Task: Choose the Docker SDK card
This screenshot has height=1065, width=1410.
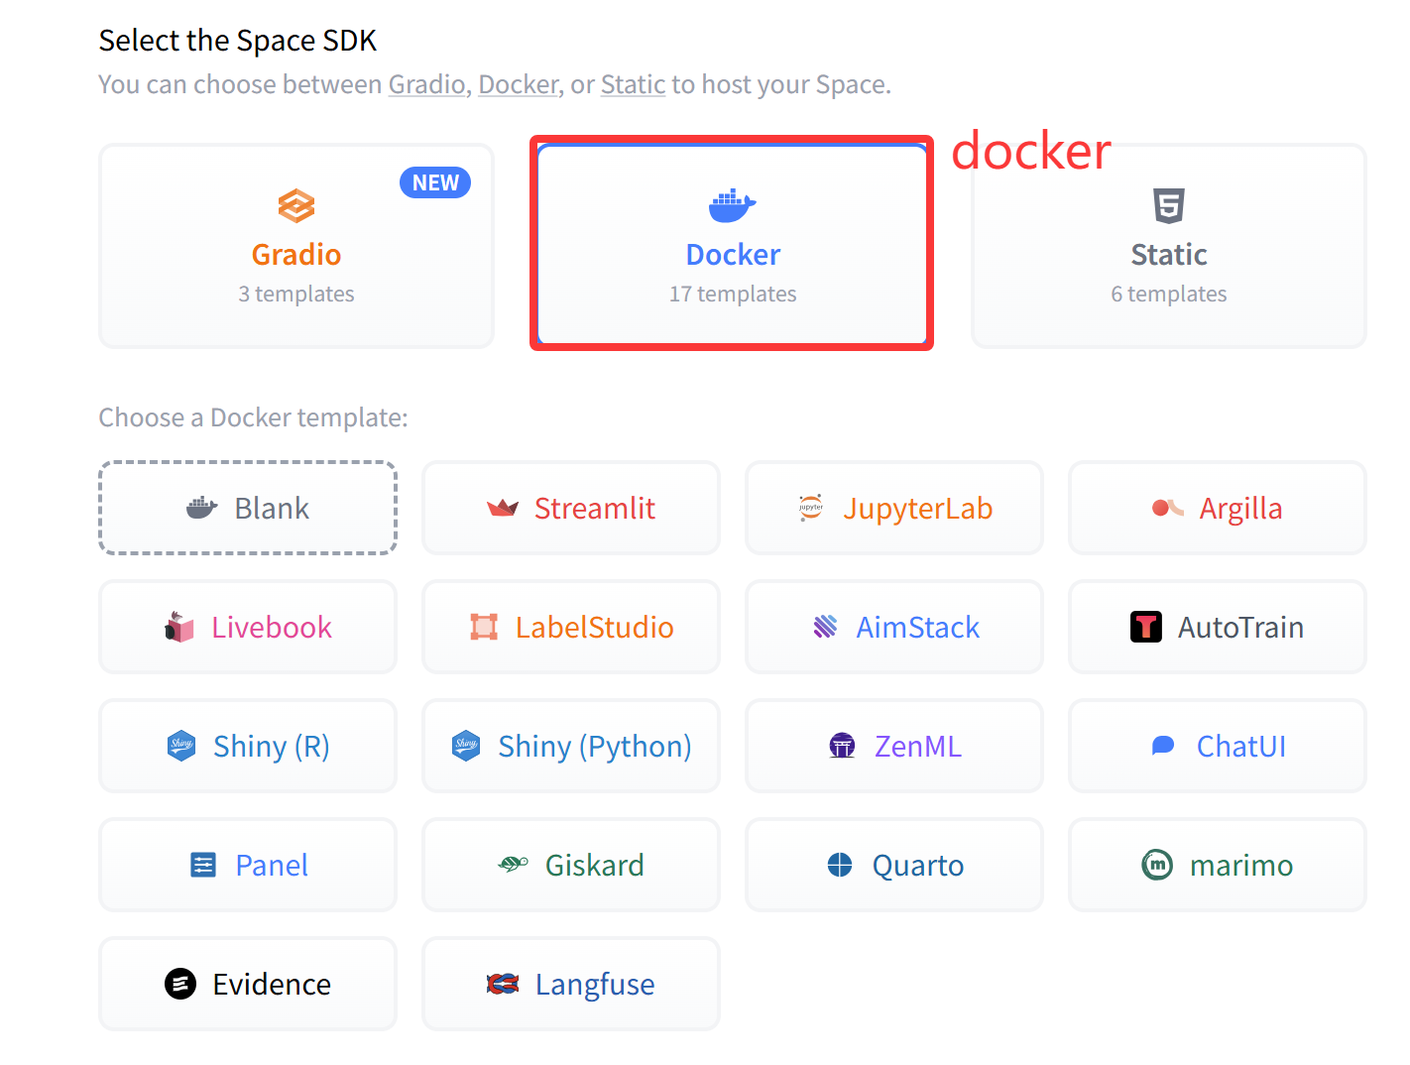Action: coord(733,246)
